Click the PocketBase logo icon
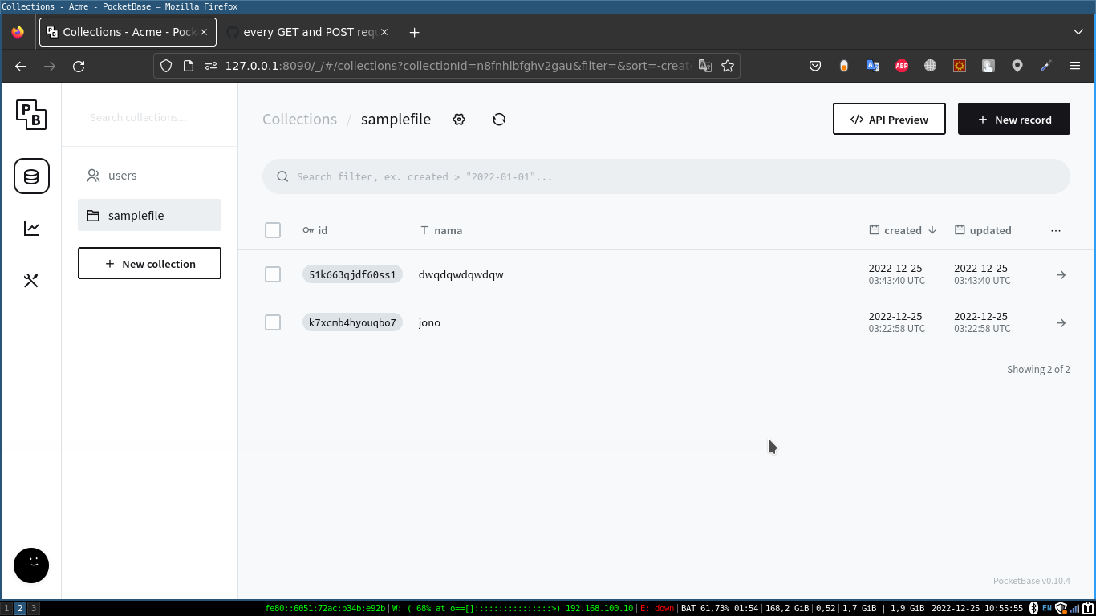 tap(31, 115)
